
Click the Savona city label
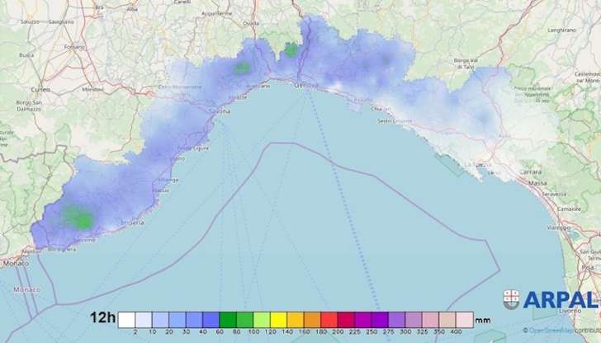220,111
